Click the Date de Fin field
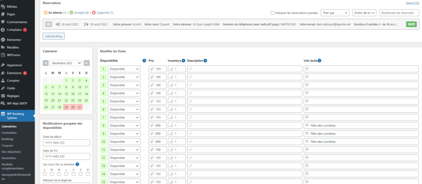 point(66,156)
